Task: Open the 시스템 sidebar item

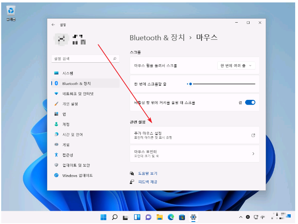Action: (x=85, y=73)
